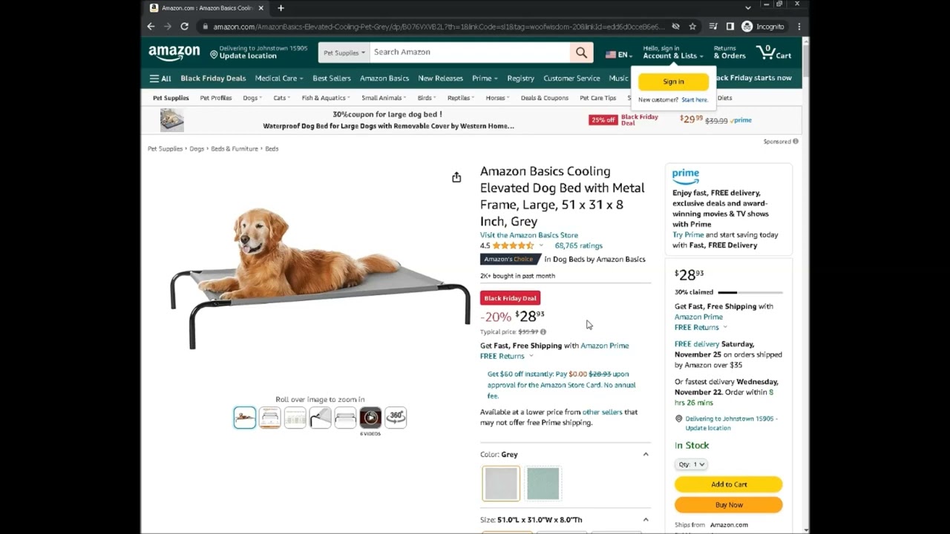950x534 pixels.
Task: Click the Search Amazon input field
Action: click(x=470, y=53)
